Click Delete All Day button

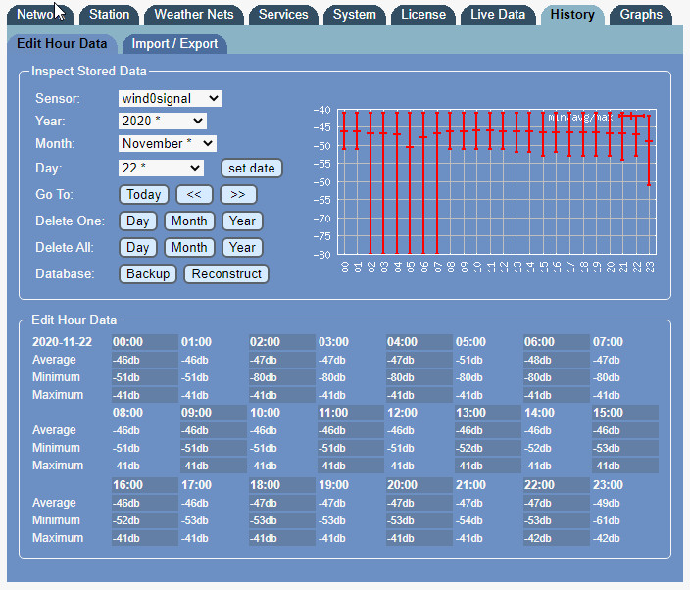pos(138,247)
